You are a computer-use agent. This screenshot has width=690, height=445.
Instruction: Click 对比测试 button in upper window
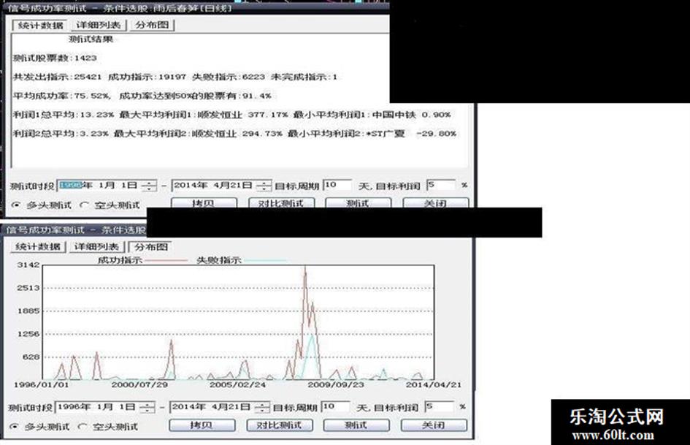281,203
